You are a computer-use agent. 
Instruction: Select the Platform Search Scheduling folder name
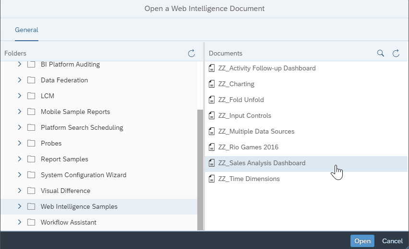(x=82, y=127)
